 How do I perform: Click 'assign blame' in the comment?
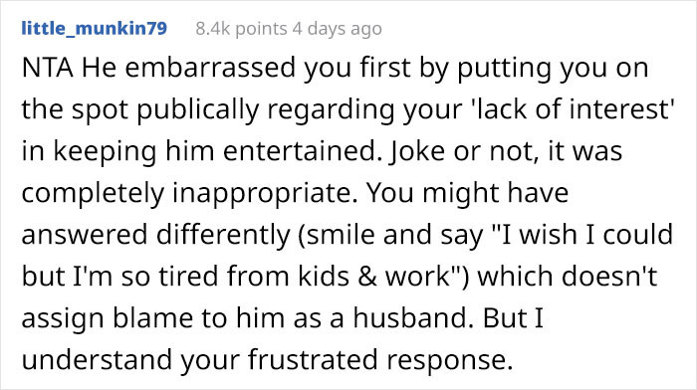pyautogui.click(x=108, y=318)
